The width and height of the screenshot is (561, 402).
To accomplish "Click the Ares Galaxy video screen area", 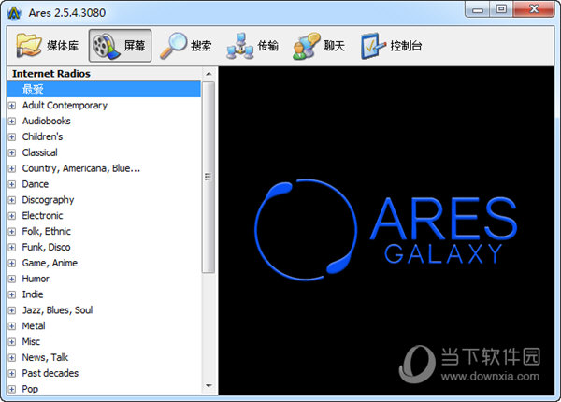I will tap(386, 231).
